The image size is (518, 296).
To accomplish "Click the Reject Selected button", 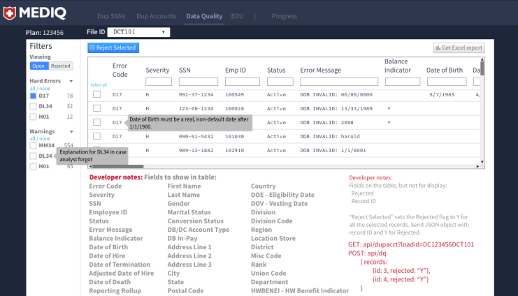I will pos(113,48).
